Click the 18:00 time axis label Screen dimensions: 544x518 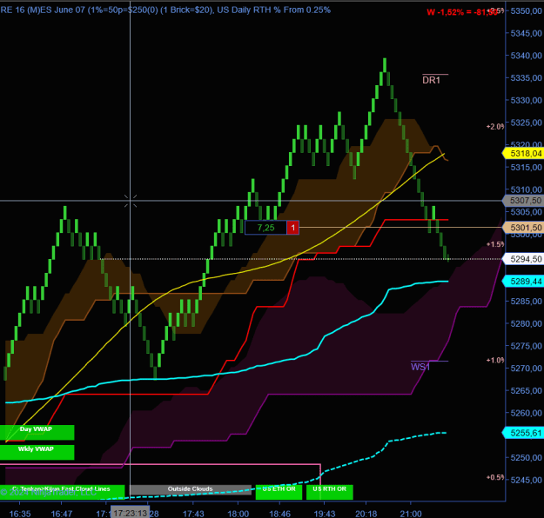tap(238, 514)
